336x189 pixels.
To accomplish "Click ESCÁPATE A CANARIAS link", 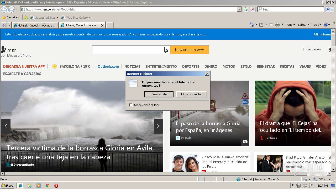I will tap(22, 74).
